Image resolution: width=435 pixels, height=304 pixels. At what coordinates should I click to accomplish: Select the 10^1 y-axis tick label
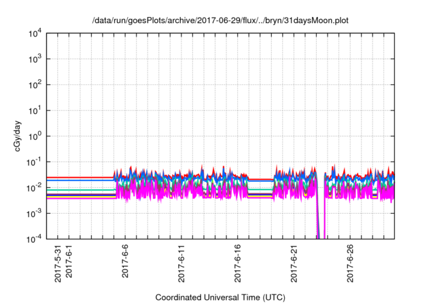(x=36, y=111)
